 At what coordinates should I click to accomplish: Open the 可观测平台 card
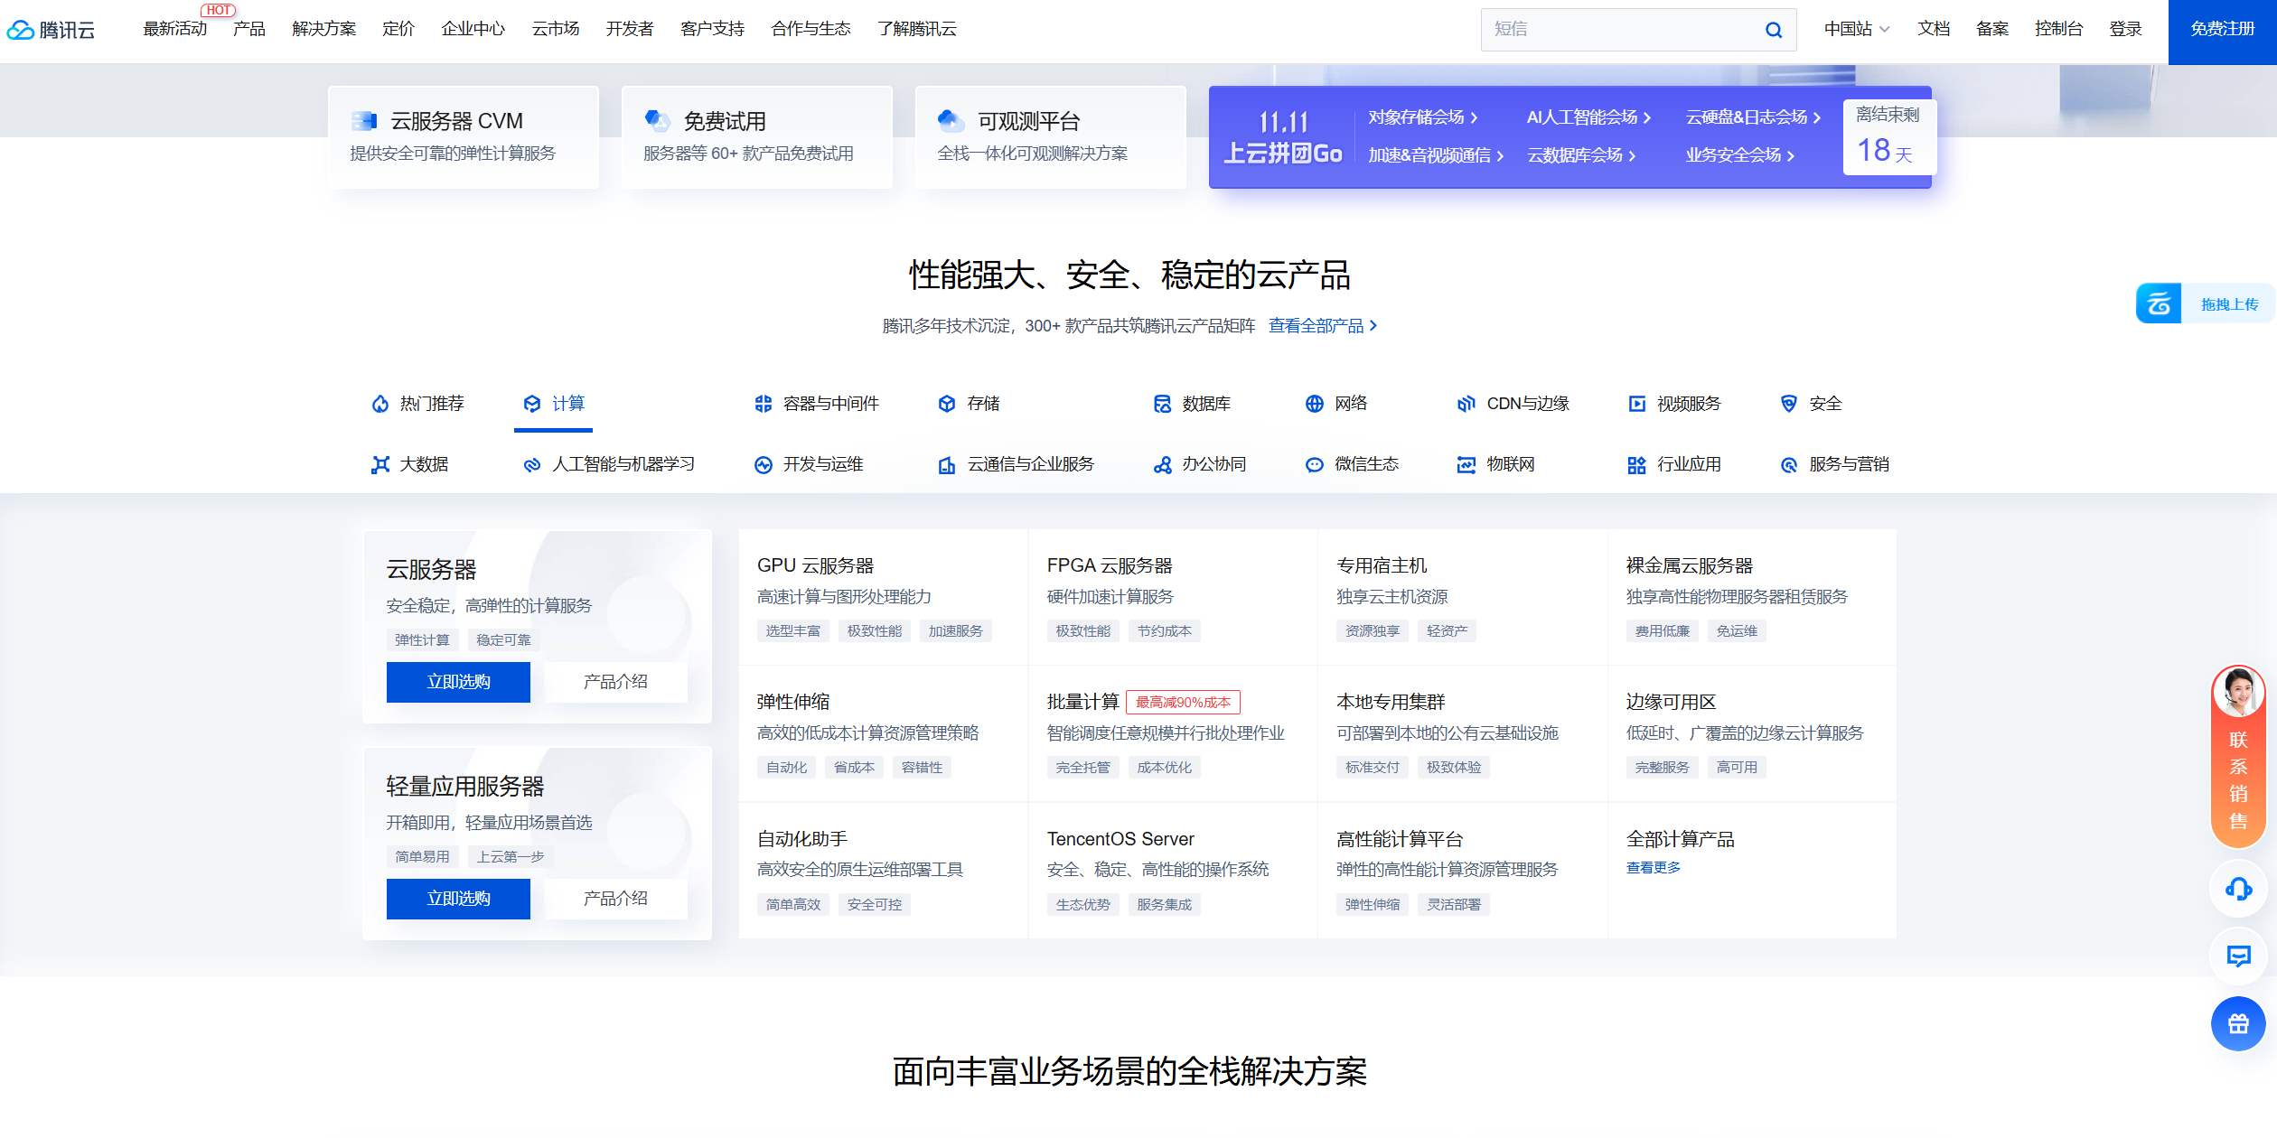tap(1051, 137)
